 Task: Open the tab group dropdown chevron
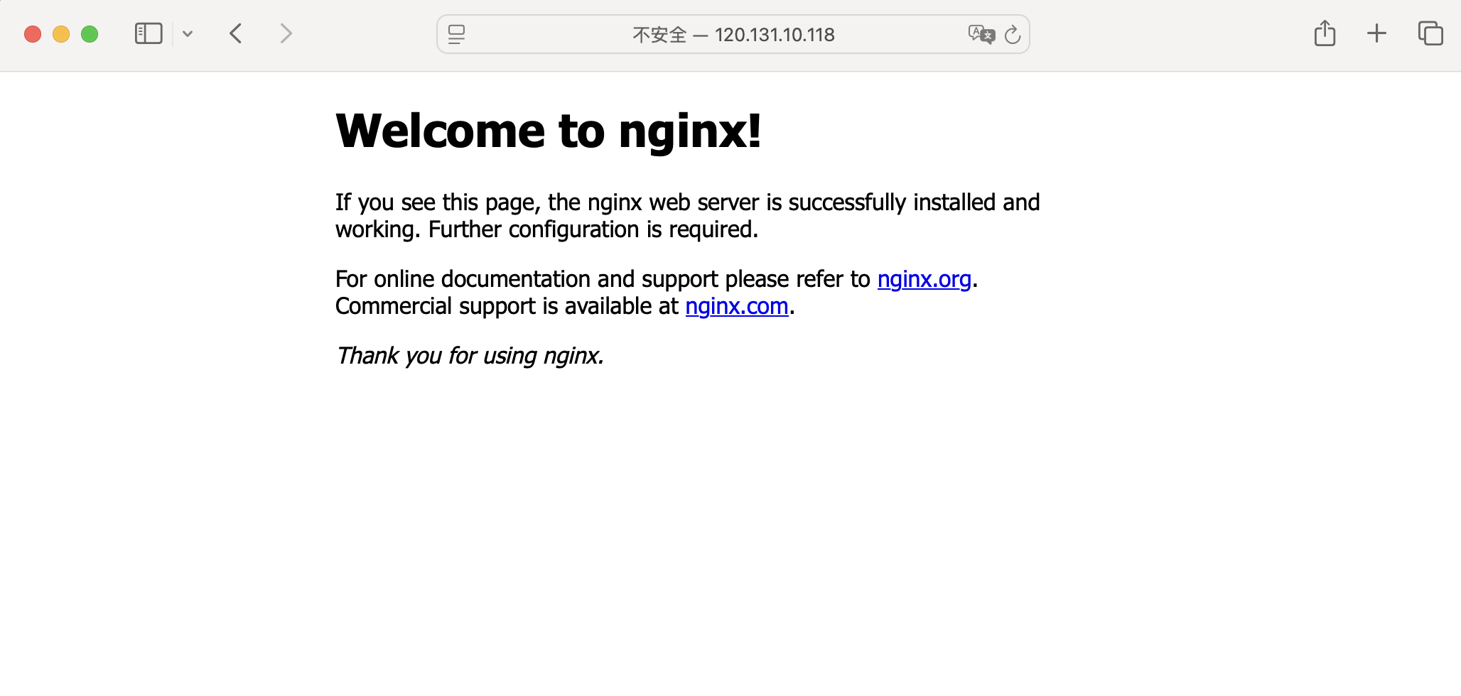(188, 33)
